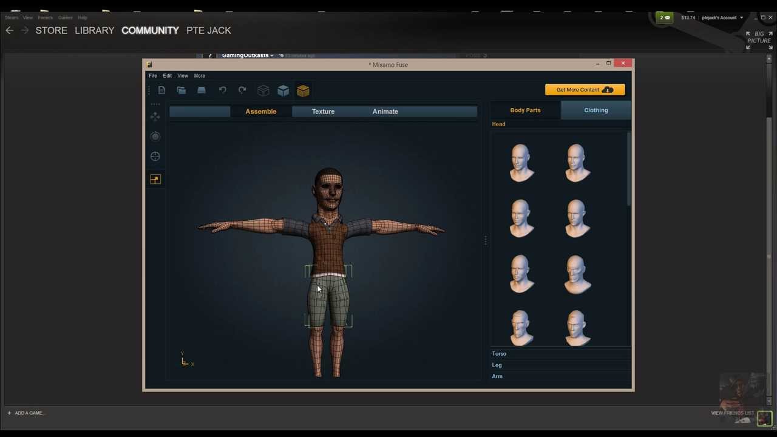
Task: Select the fourth-row right head thumbnail
Action: [577, 327]
